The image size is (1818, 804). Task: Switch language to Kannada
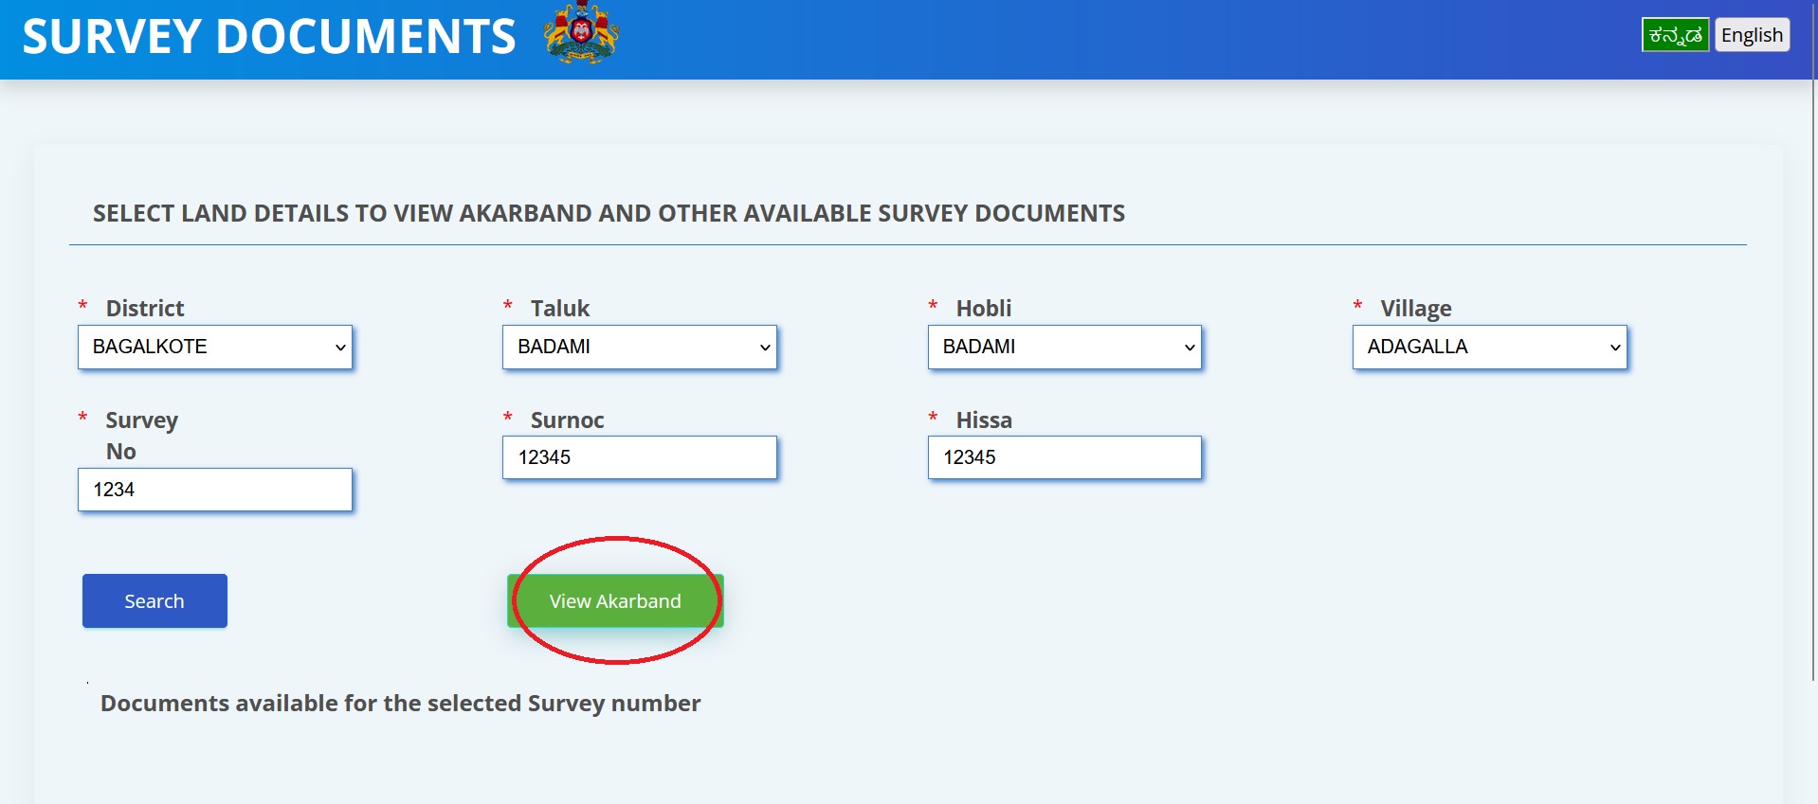tap(1675, 35)
